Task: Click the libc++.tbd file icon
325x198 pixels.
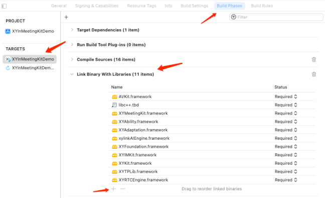Action: point(114,105)
